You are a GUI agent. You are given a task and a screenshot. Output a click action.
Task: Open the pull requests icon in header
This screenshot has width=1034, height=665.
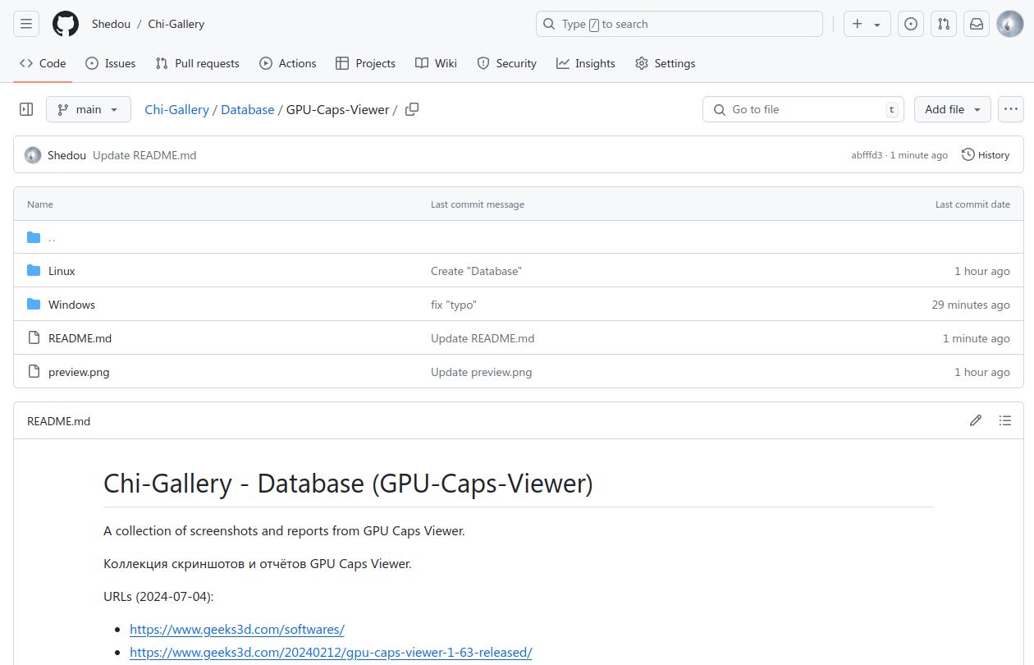pos(944,24)
